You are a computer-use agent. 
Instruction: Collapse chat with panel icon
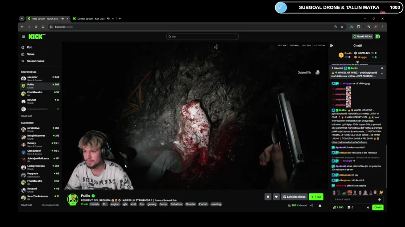pos(332,45)
